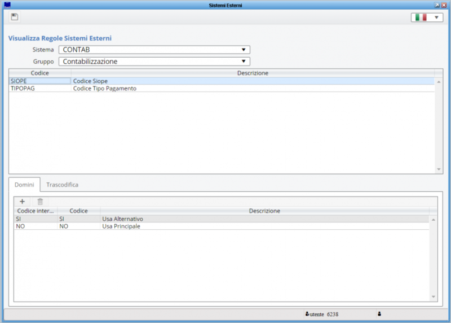
Task: Add a new domain with the plus icon
Action: pyautogui.click(x=22, y=202)
